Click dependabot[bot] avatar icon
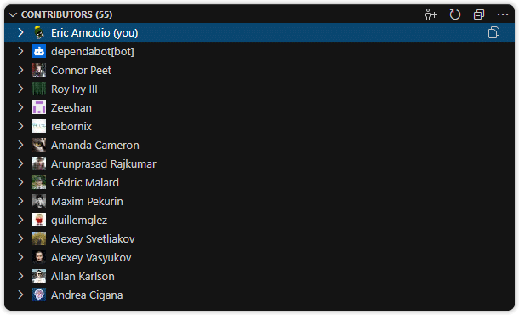 click(x=39, y=51)
